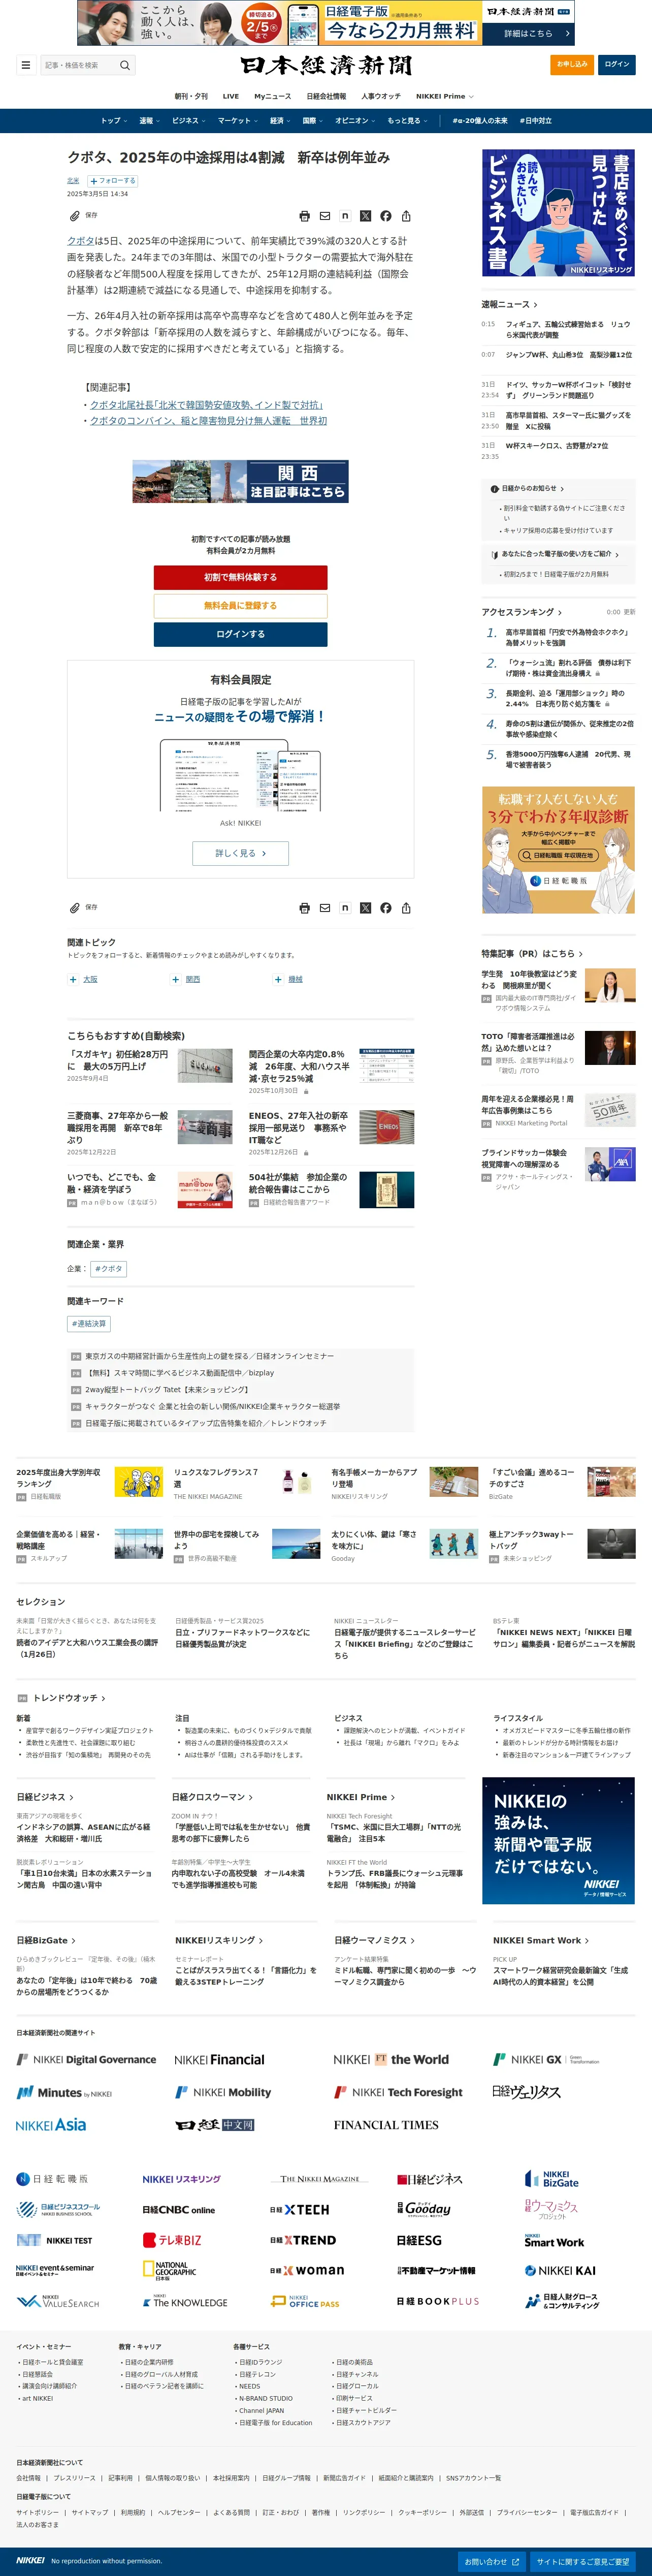Viewport: 652px width, 2576px height.
Task: Click the search magnifier icon
Action: point(125,65)
